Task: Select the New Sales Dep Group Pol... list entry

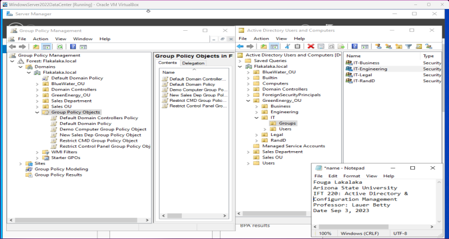Action: point(199,95)
